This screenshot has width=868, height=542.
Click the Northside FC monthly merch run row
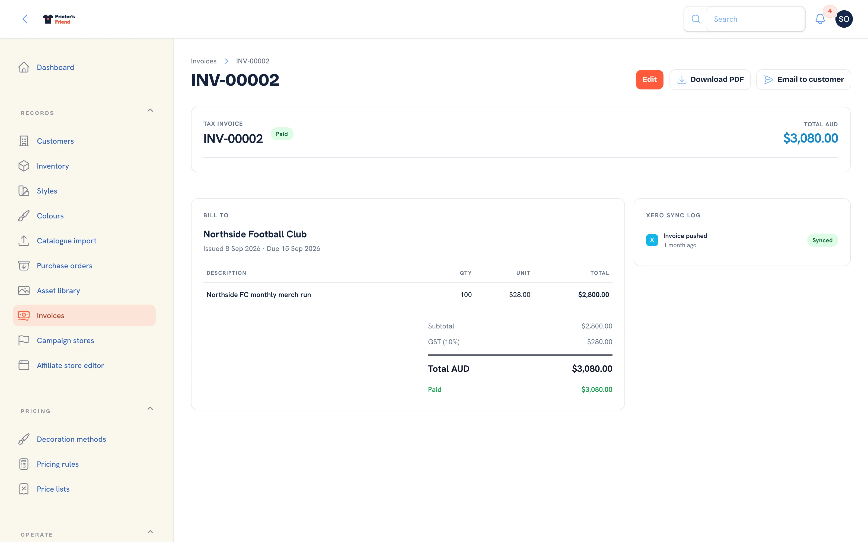[x=408, y=295]
